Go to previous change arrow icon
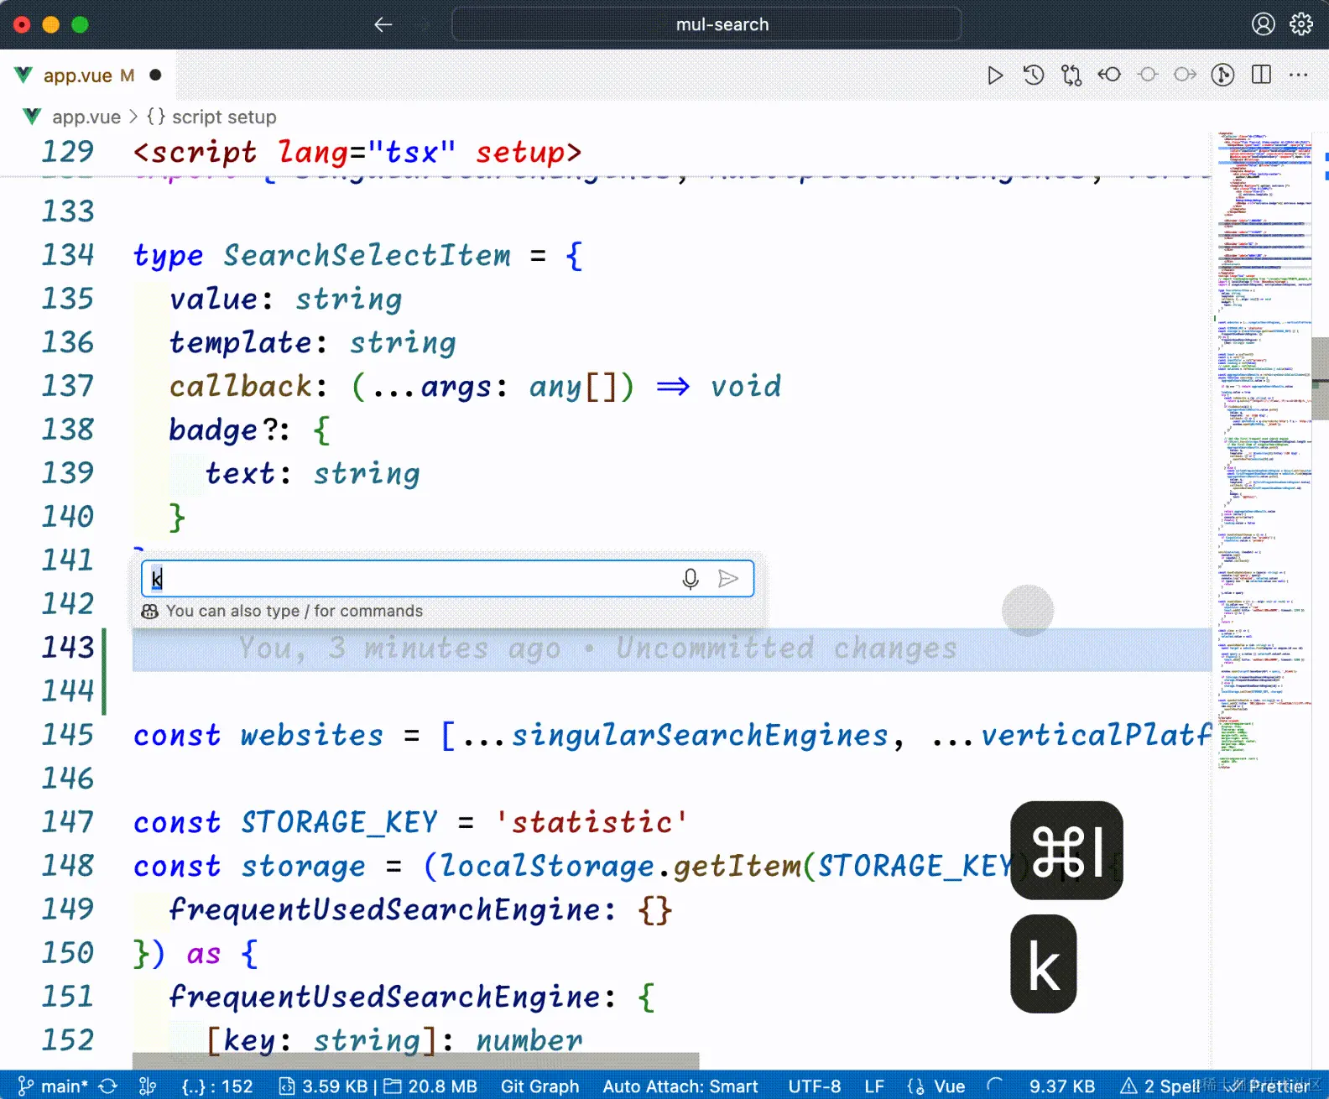The height and width of the screenshot is (1099, 1329). point(1109,75)
